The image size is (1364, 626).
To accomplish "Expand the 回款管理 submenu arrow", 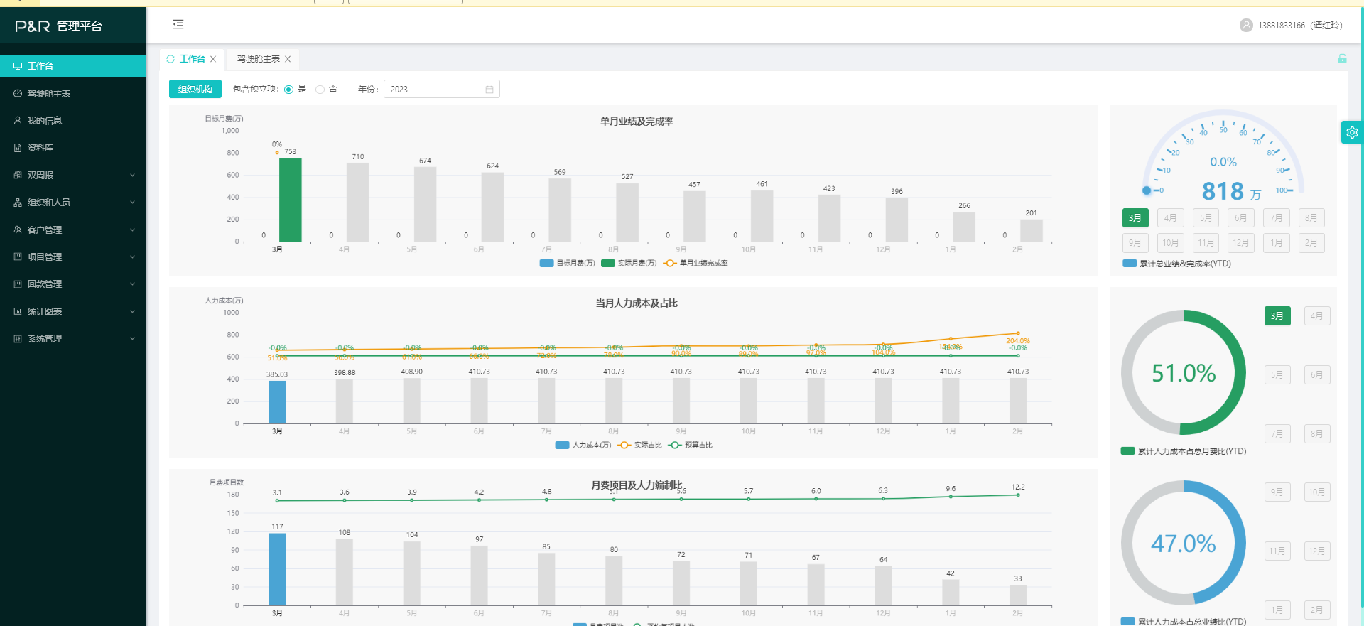I will point(132,284).
